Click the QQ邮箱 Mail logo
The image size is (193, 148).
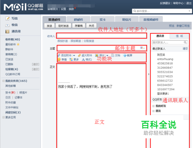[23, 7]
